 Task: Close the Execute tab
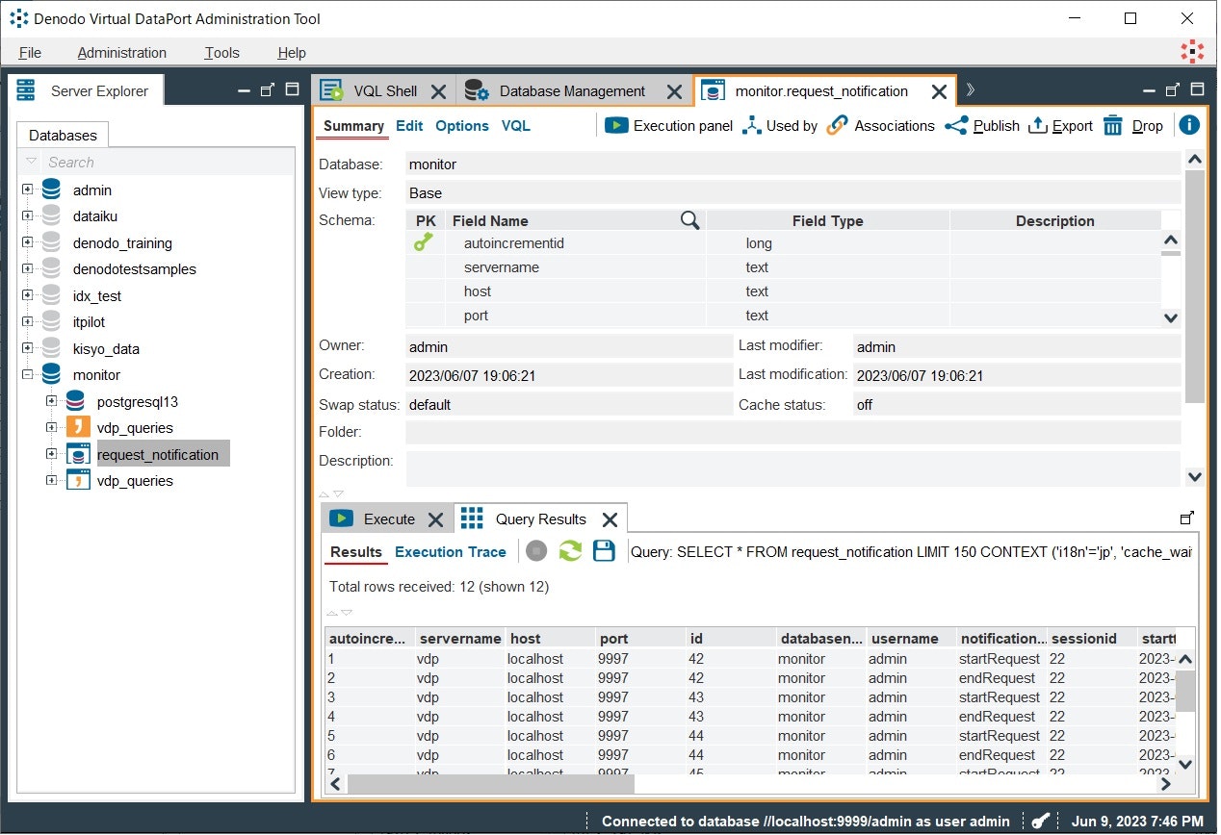point(435,519)
